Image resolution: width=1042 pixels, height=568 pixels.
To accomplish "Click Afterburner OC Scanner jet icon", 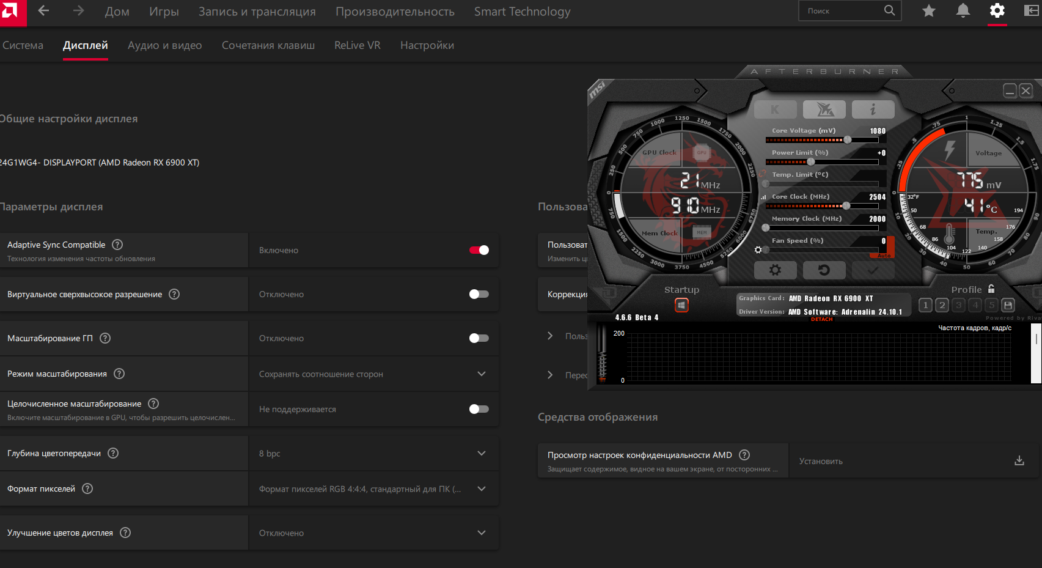I will [824, 109].
